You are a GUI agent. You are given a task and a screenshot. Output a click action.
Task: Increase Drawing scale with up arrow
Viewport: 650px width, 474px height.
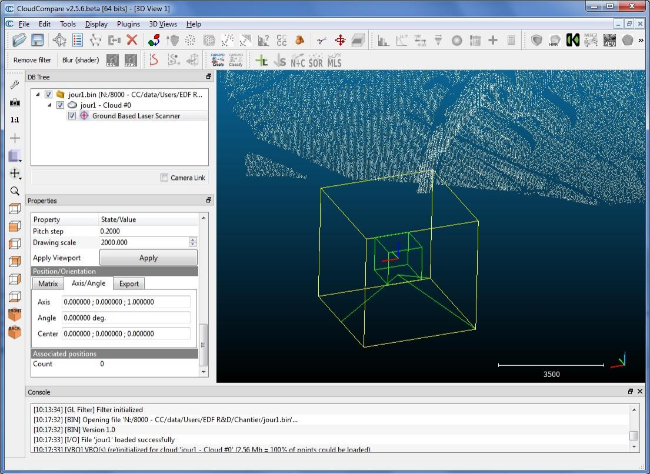(x=193, y=240)
